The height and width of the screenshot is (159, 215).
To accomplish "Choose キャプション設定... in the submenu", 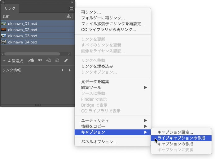I will [181, 132].
